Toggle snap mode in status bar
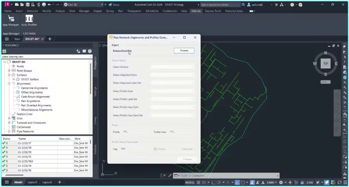 (x=204, y=183)
